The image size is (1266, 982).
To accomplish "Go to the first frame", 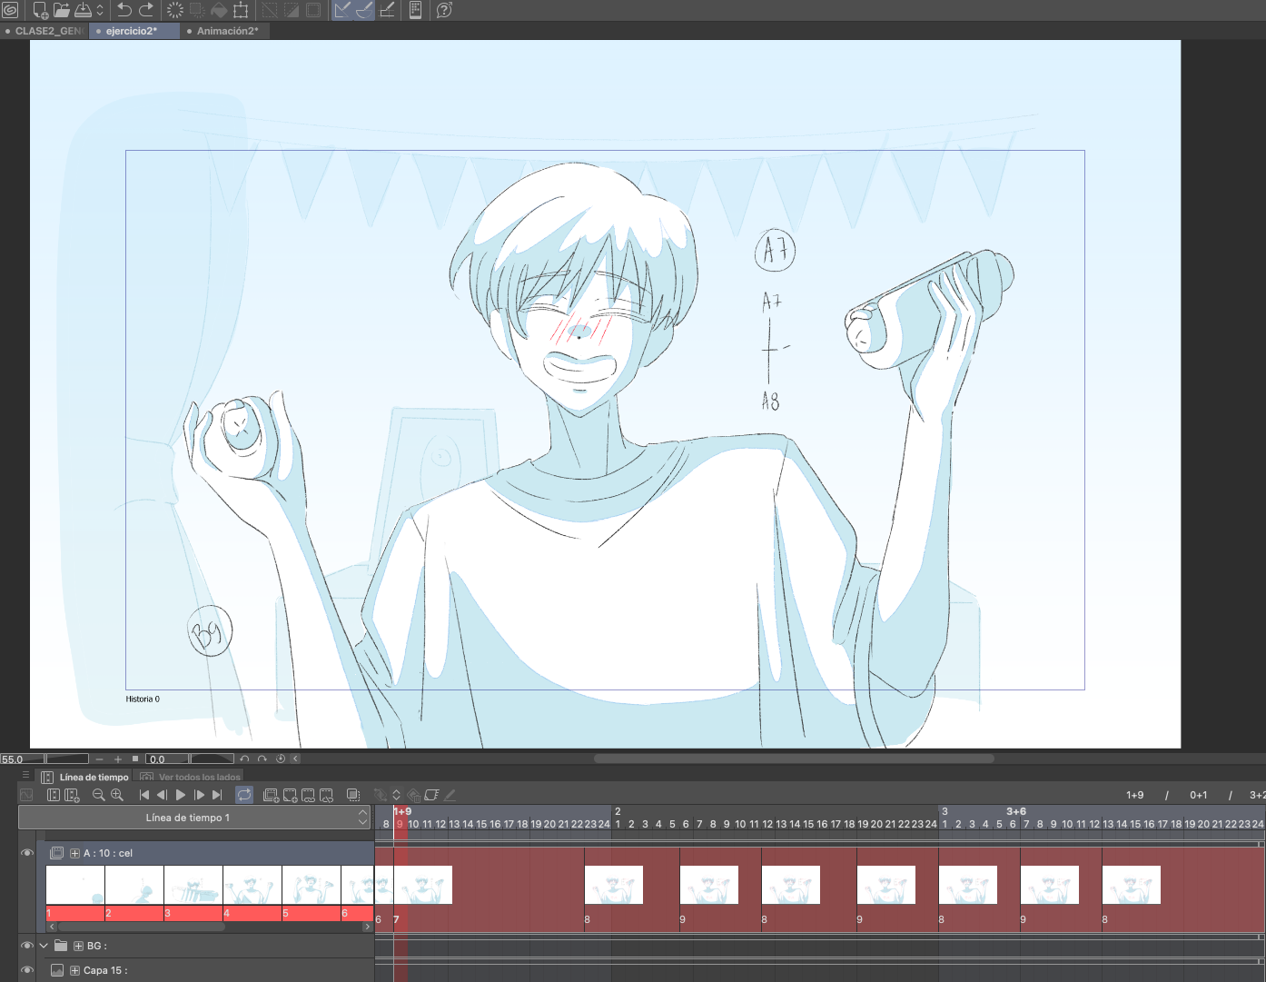I will pyautogui.click(x=143, y=795).
